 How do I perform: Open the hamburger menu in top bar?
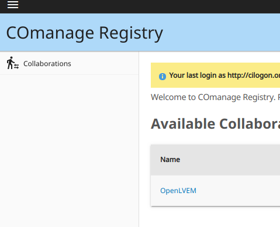click(13, 5)
